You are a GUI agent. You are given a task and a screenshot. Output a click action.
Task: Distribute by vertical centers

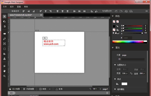click(x=62, y=11)
